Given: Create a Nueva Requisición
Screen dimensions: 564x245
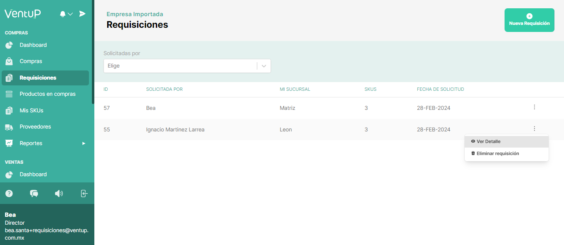Looking at the screenshot, I should (x=529, y=20).
